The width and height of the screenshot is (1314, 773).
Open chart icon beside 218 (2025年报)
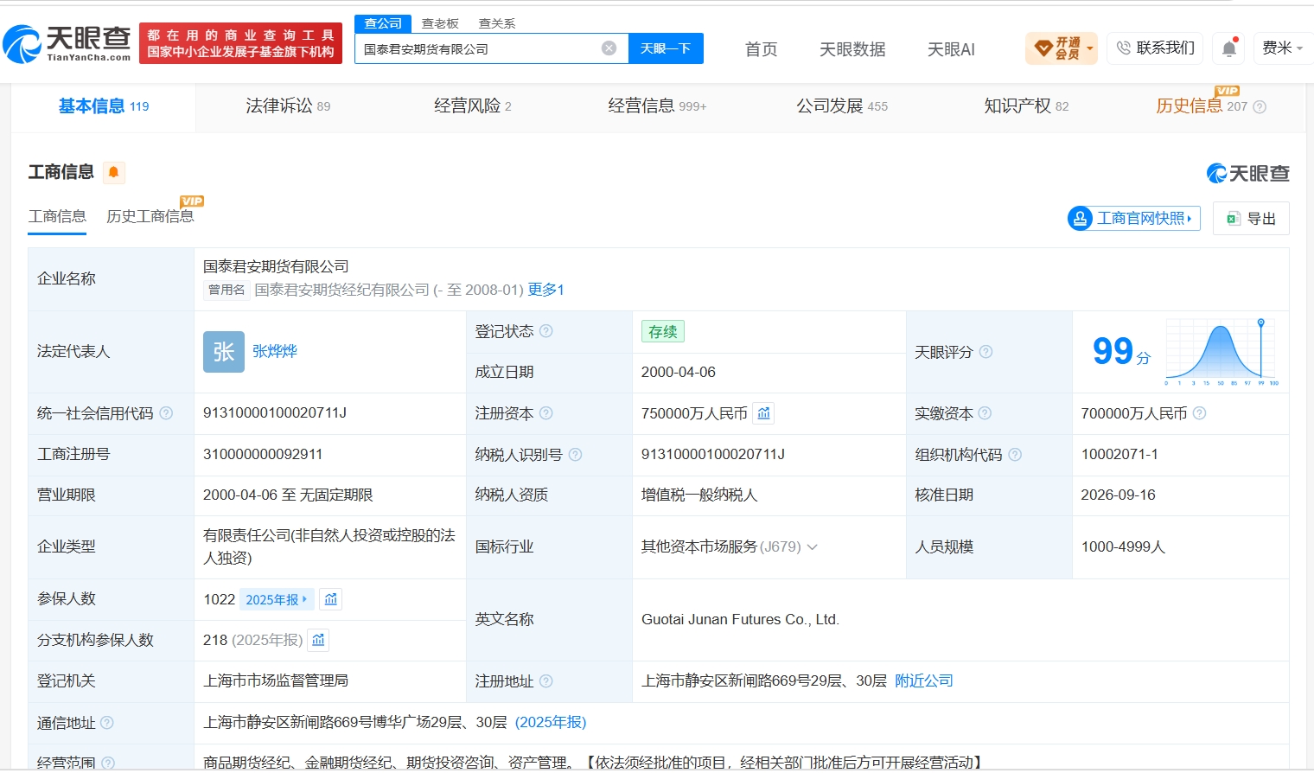318,640
